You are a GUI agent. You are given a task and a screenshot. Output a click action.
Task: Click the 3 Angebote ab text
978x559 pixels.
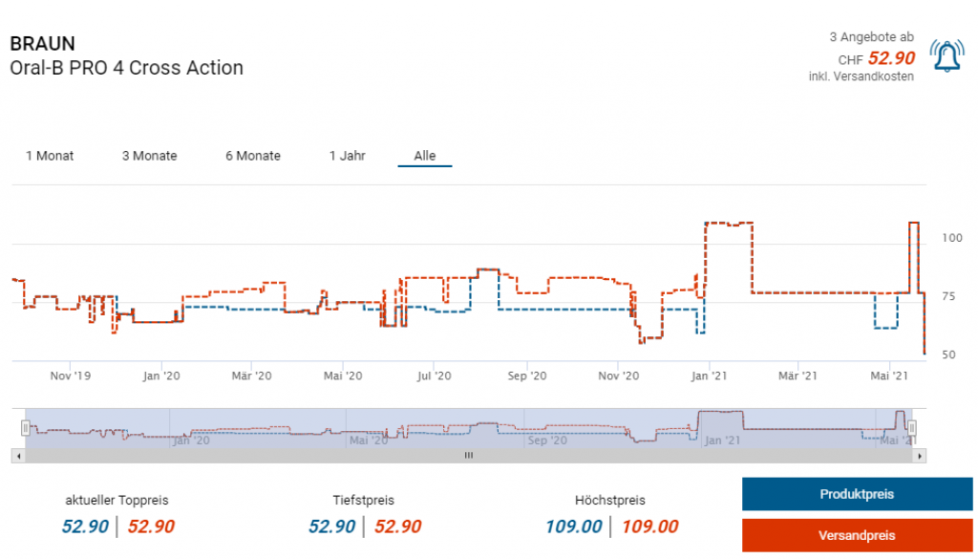click(x=871, y=37)
